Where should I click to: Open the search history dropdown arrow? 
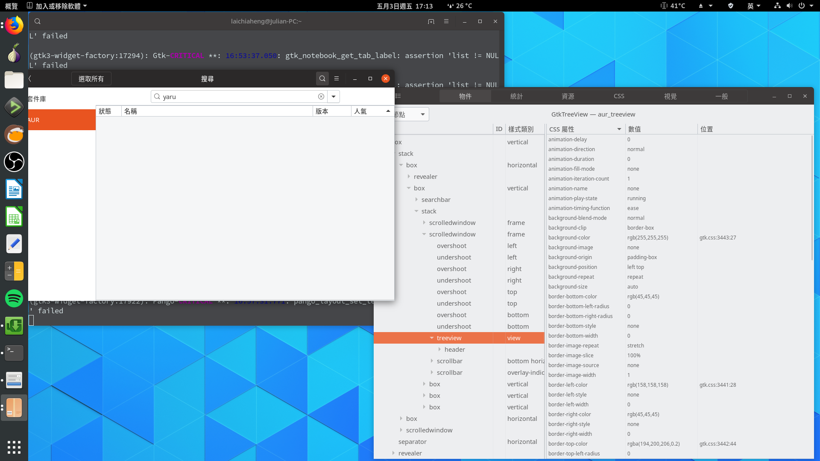334,97
